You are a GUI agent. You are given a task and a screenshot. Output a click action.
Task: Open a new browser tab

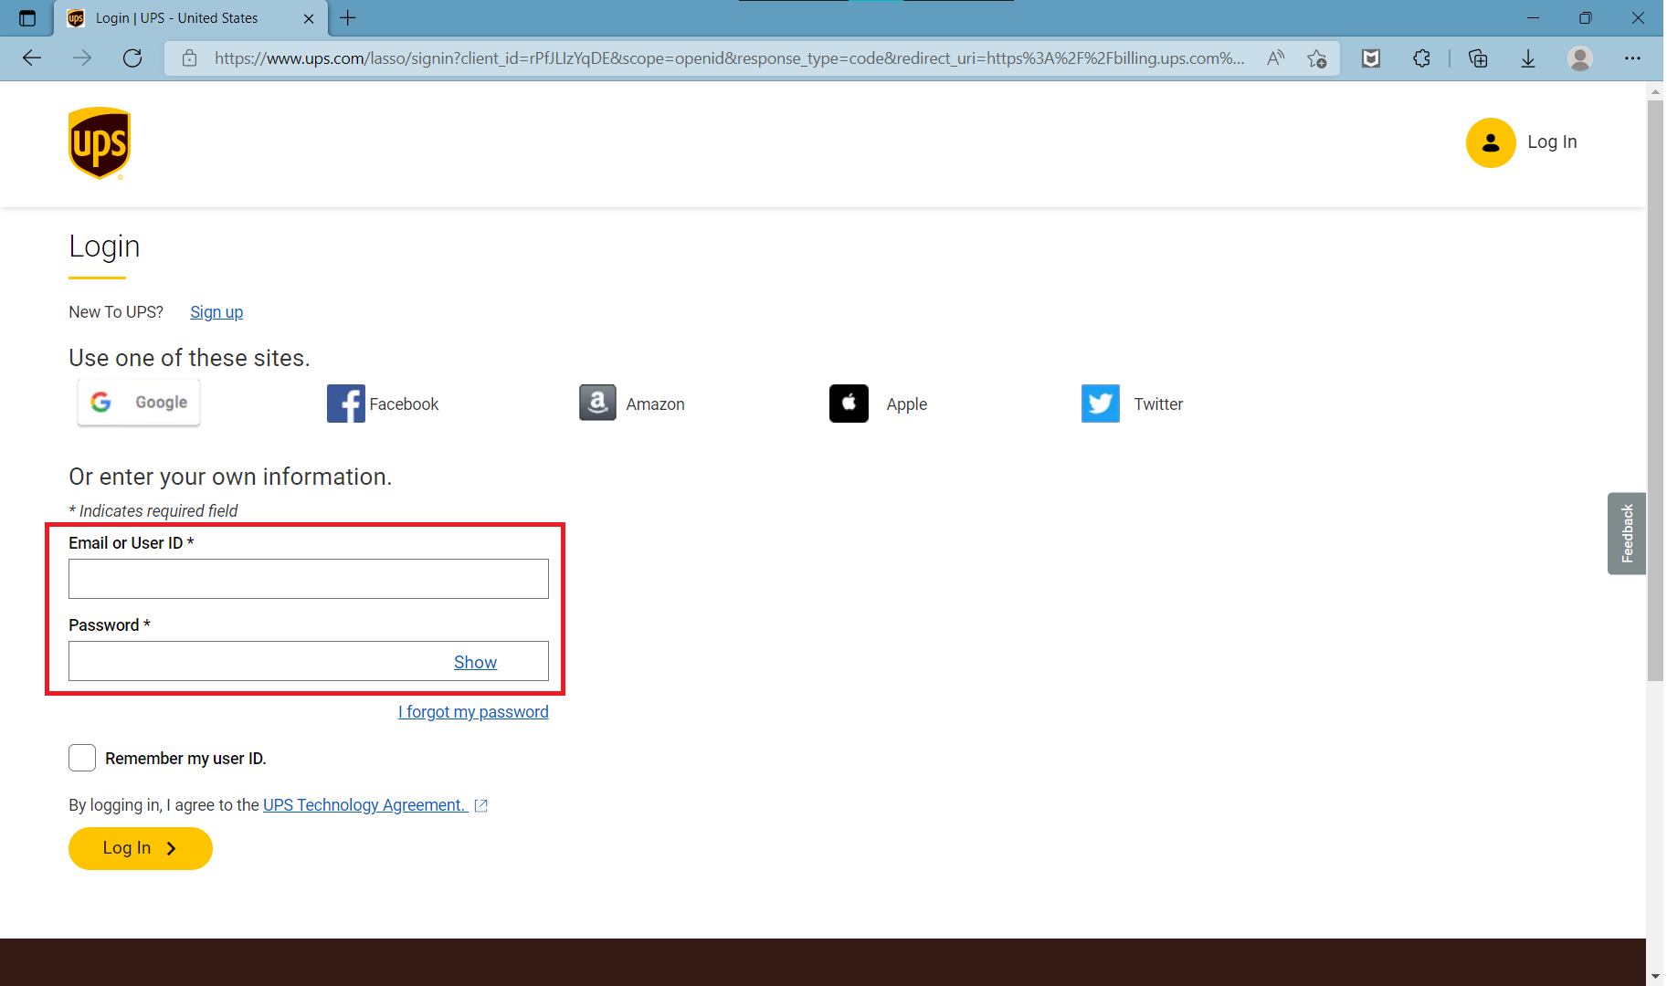click(x=348, y=18)
